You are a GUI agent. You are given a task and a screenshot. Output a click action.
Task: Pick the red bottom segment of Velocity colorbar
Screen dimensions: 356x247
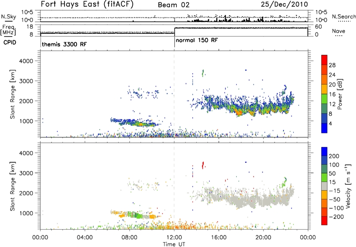click(324, 221)
